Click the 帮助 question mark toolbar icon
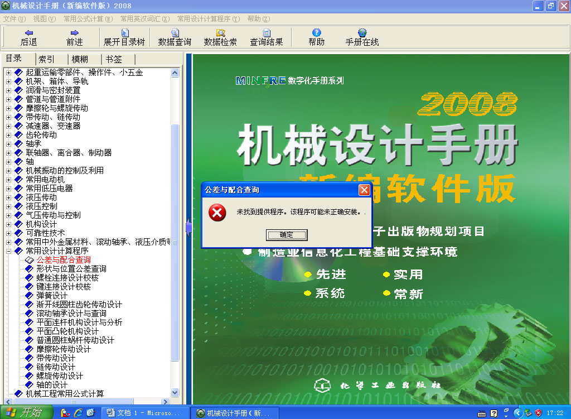The image size is (571, 419). pyautogui.click(x=317, y=33)
